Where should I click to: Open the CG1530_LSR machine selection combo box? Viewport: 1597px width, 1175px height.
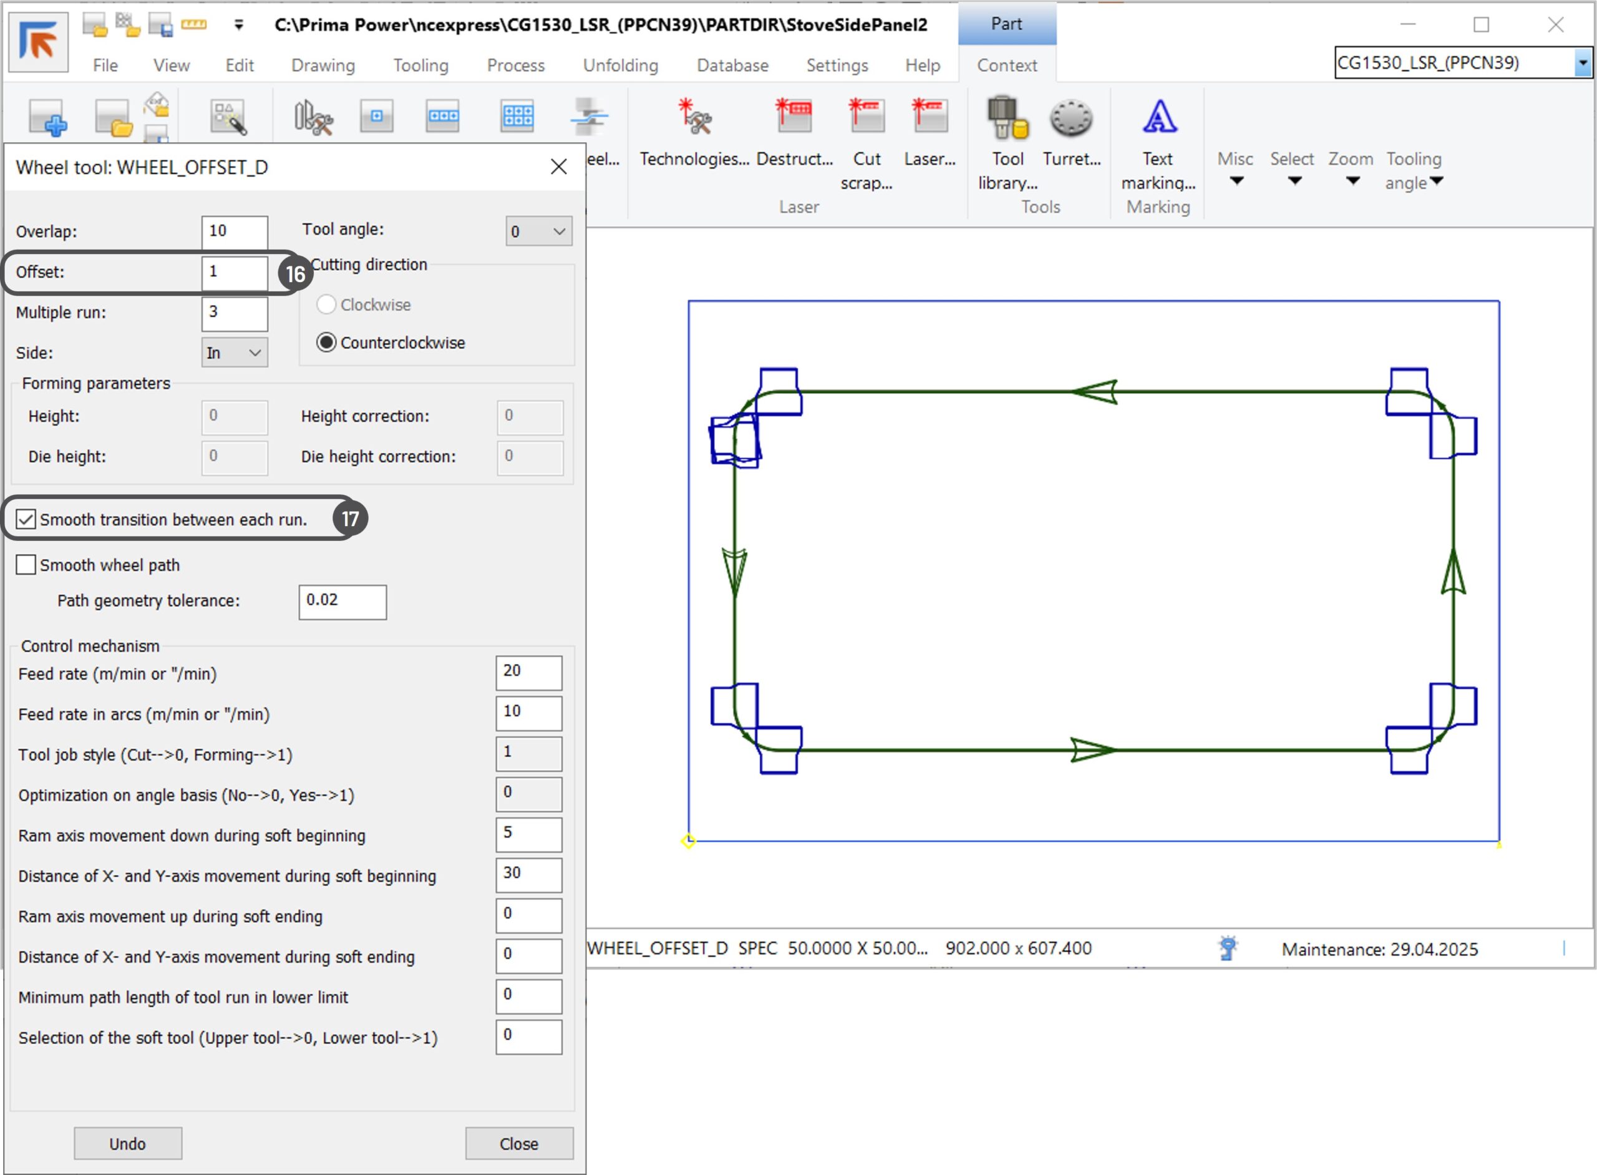(x=1582, y=62)
